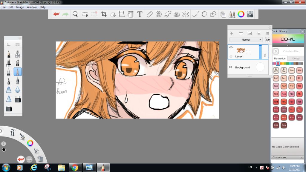Image resolution: width=306 pixels, height=172 pixels.
Task: Pick Copic color R89
Action: (284, 125)
